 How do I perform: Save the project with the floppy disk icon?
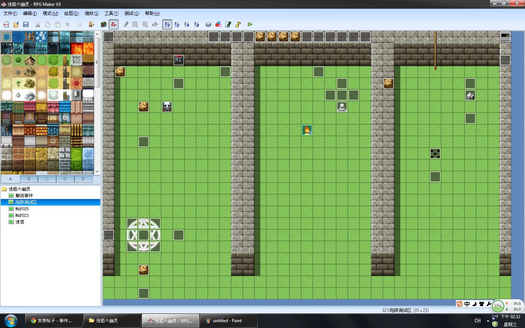pyautogui.click(x=26, y=24)
